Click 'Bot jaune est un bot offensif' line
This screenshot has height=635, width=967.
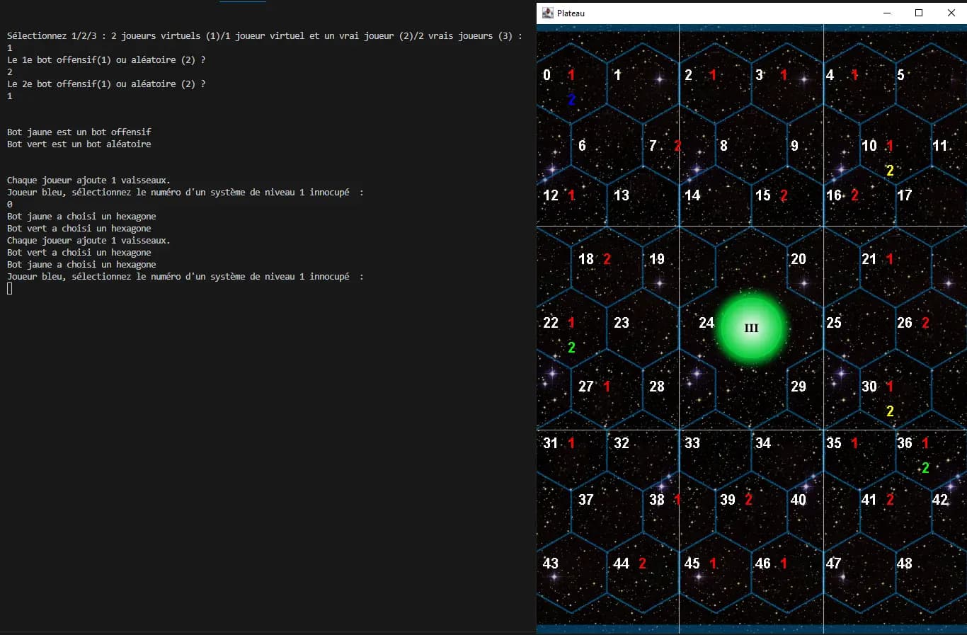pos(79,132)
